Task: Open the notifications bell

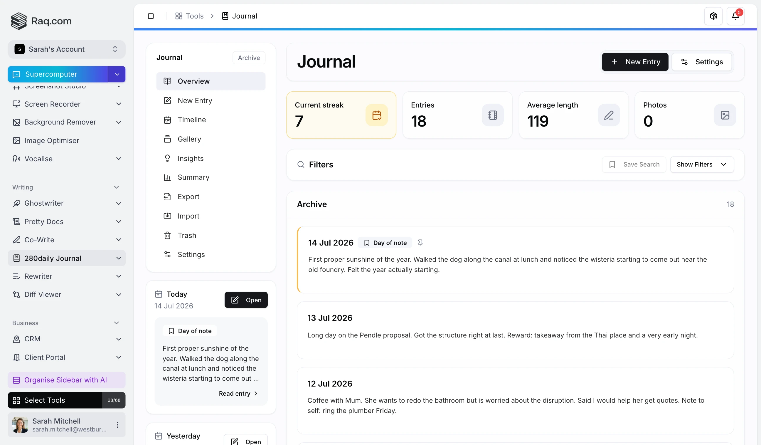Action: (x=735, y=16)
